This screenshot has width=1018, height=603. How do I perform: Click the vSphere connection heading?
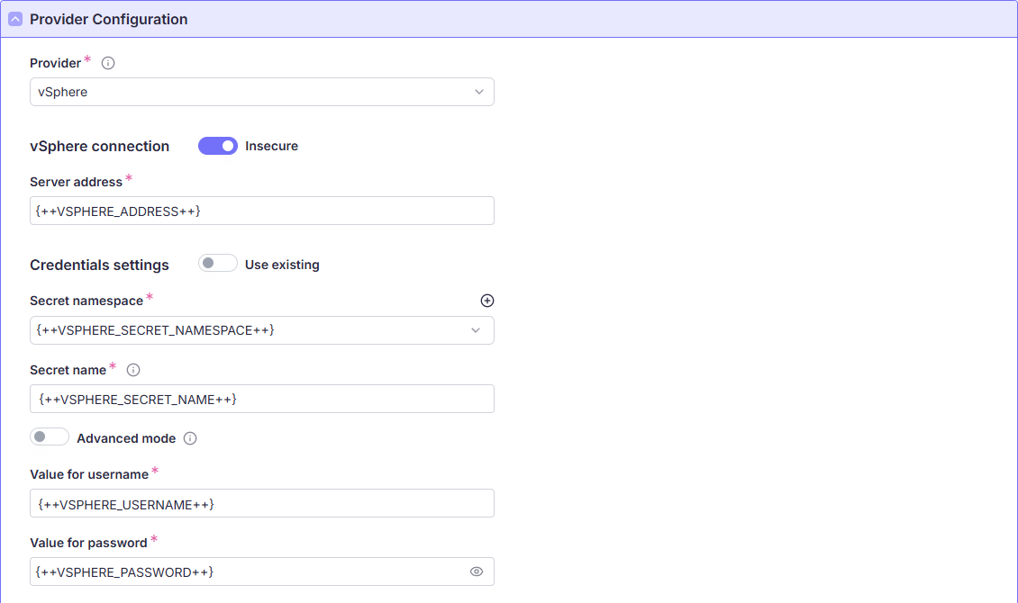[99, 146]
